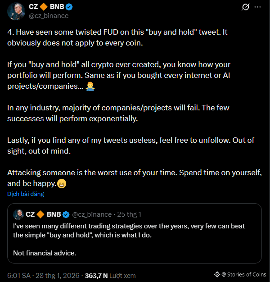270x282 pixels.
Task: Click the grinning emoji after "be happy."
Action: click(x=62, y=184)
